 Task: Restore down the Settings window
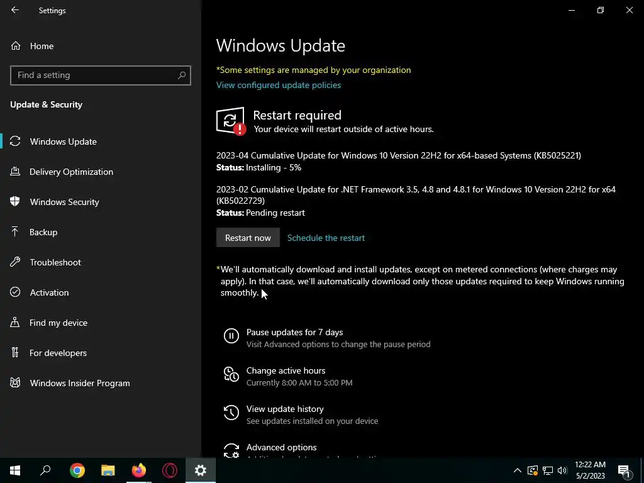point(601,10)
